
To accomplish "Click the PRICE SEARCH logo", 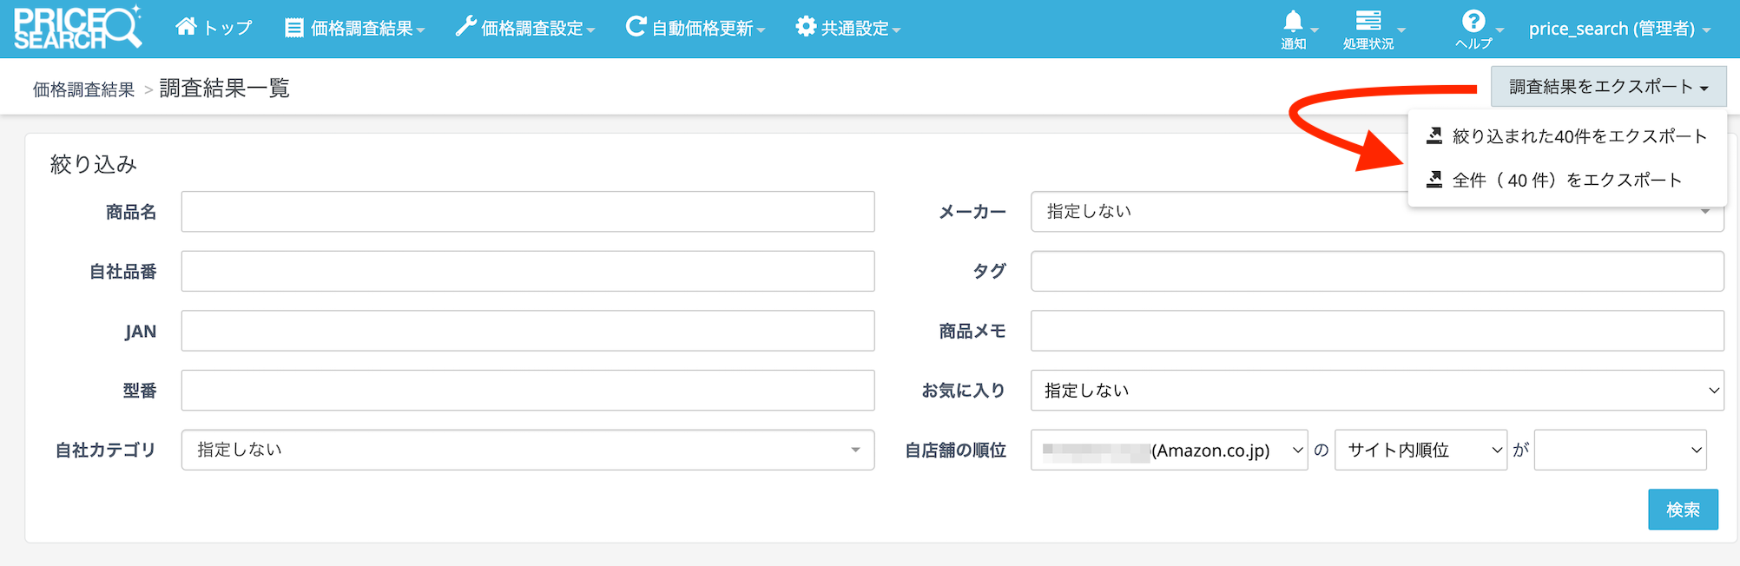I will [x=77, y=28].
